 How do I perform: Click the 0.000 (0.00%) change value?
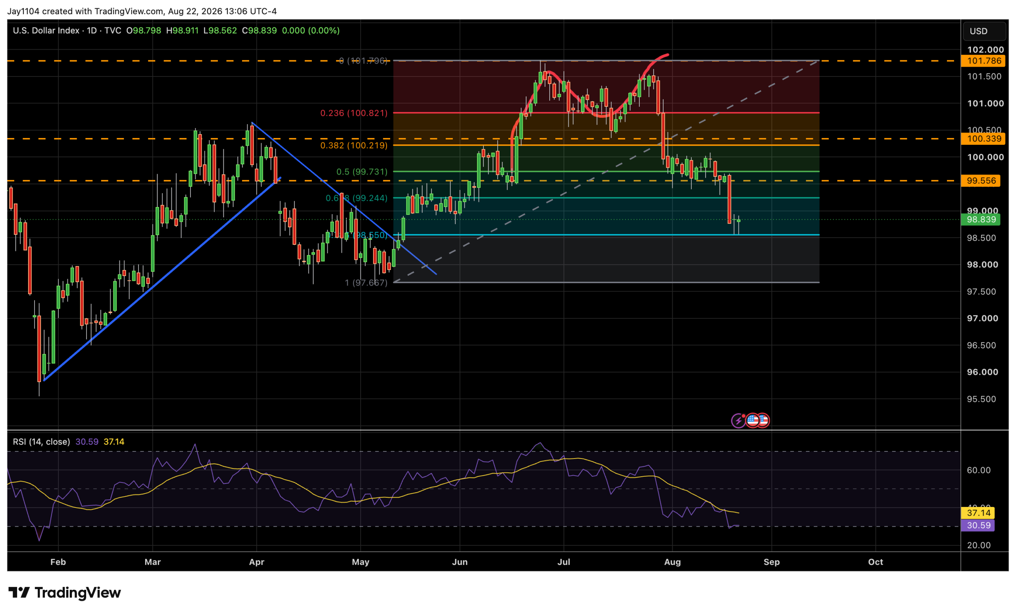click(311, 31)
